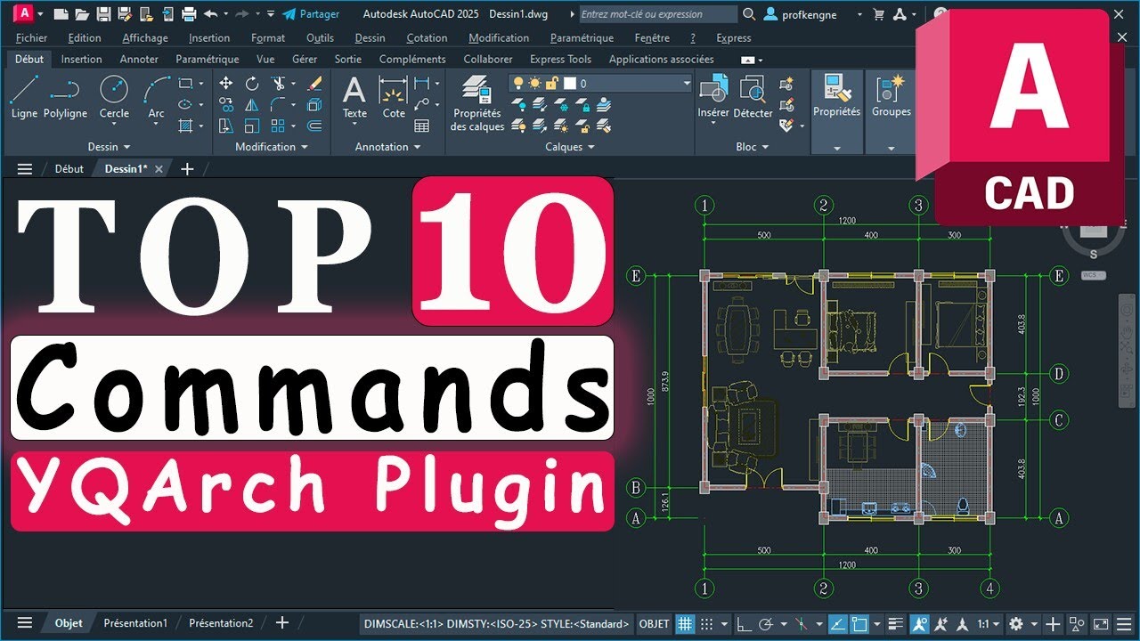Click the Save icon in quick access toolbar
The image size is (1140, 641).
tap(103, 14)
